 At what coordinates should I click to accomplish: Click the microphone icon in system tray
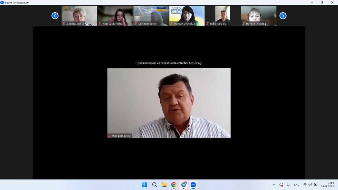[x=288, y=185]
